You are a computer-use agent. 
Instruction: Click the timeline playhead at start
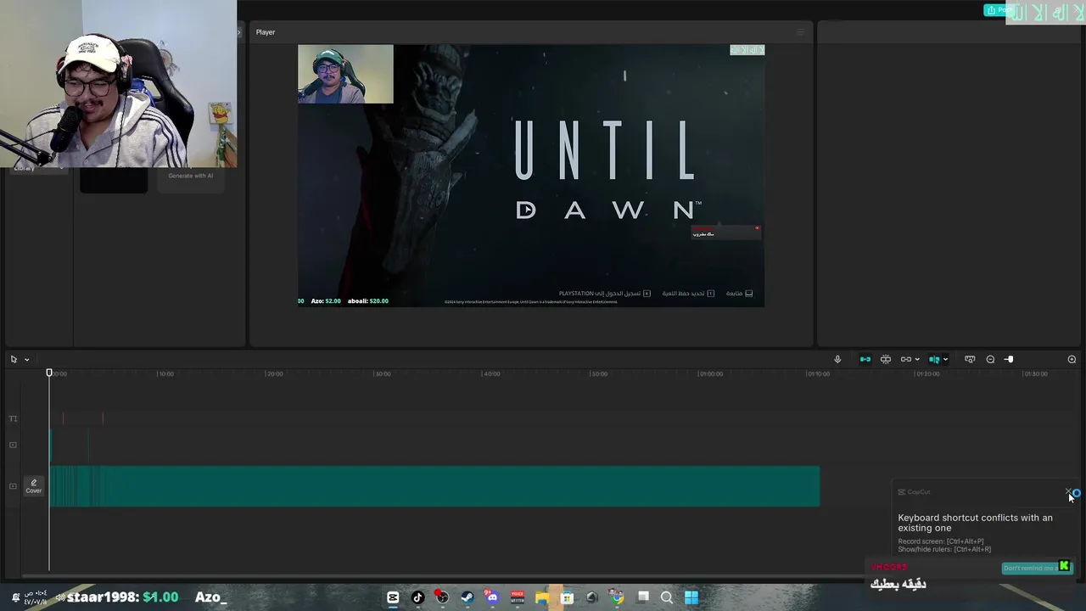tap(49, 373)
